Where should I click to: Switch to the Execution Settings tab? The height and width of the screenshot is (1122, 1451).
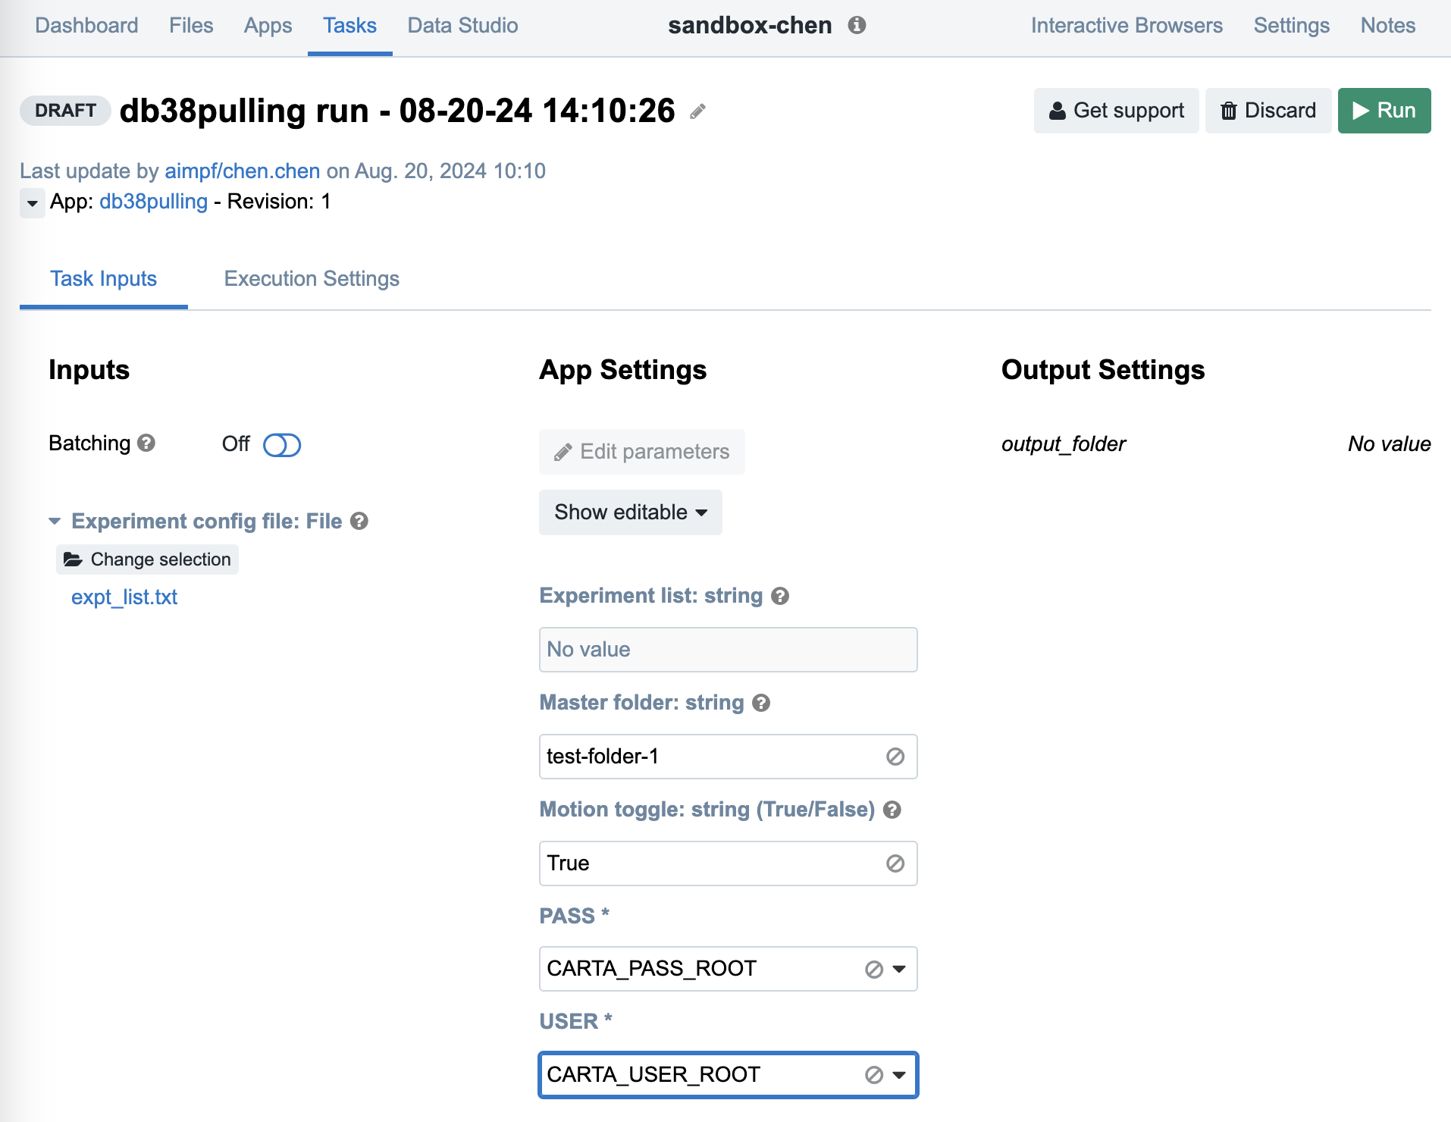(x=311, y=279)
